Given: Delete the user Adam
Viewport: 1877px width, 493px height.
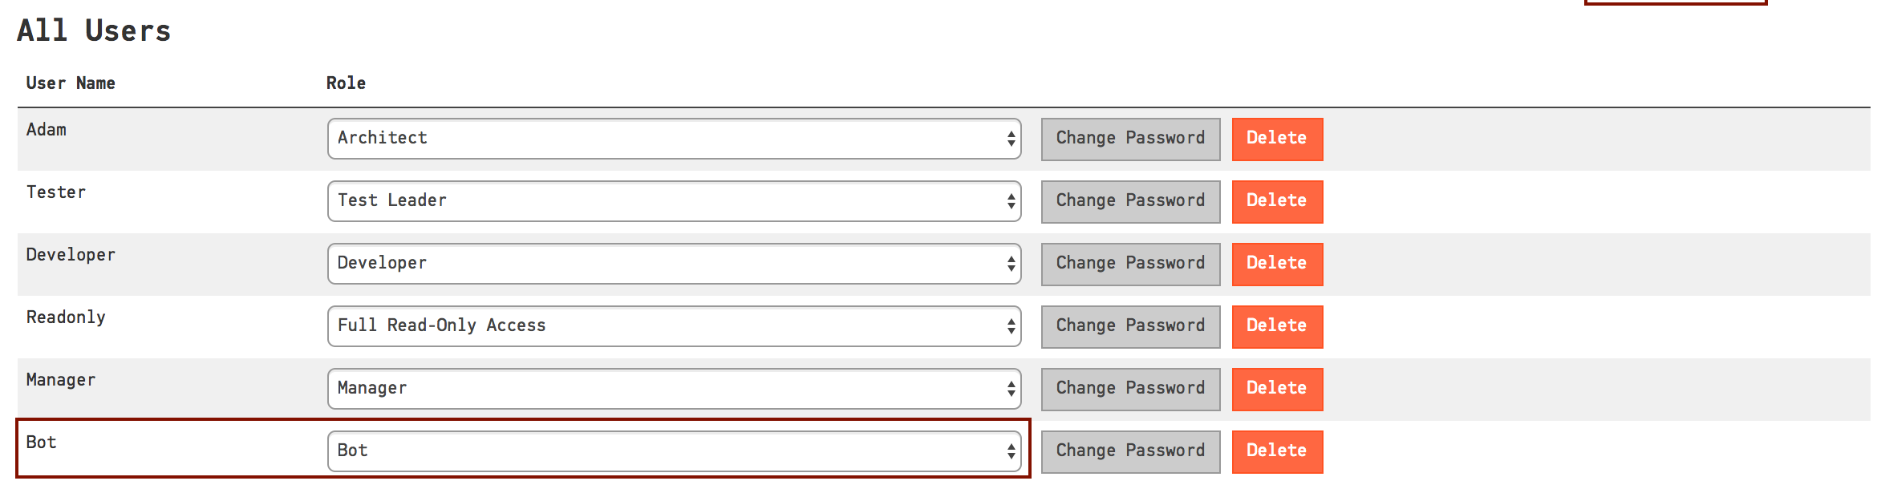Looking at the screenshot, I should (1277, 138).
